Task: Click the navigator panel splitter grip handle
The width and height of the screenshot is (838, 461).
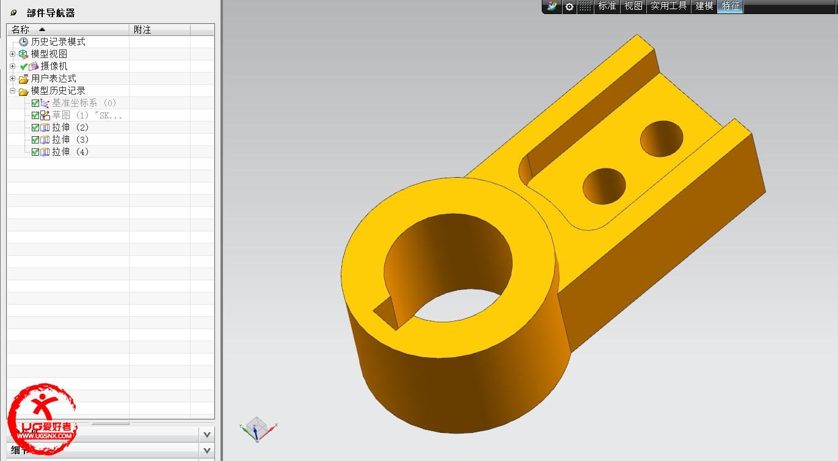Action: [x=111, y=423]
